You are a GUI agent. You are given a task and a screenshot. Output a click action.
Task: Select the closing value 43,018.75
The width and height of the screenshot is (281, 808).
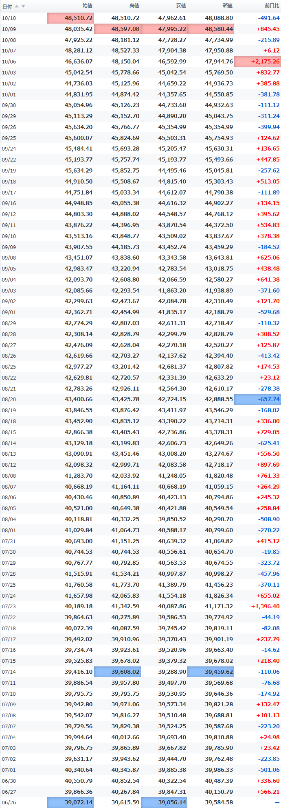(219, 269)
